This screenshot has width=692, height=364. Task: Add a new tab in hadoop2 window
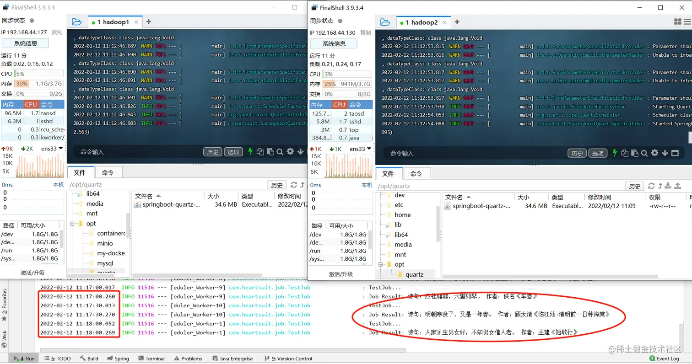(457, 22)
